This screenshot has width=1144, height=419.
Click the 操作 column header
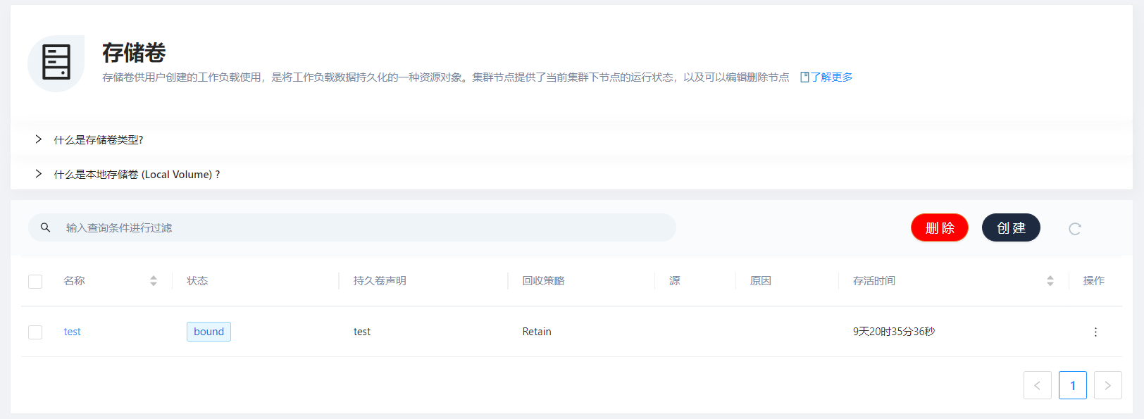[1094, 281]
